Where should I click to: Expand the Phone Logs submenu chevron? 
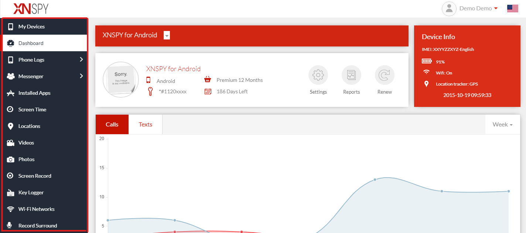(81, 60)
